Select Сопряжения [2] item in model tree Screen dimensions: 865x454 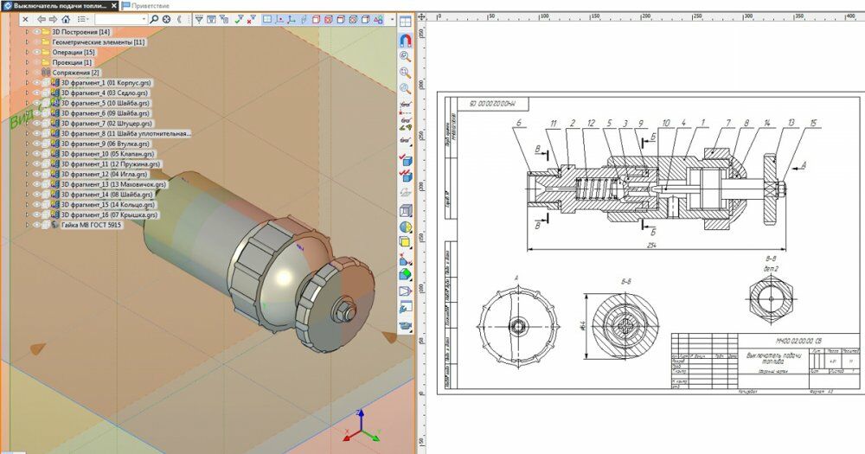(x=75, y=73)
